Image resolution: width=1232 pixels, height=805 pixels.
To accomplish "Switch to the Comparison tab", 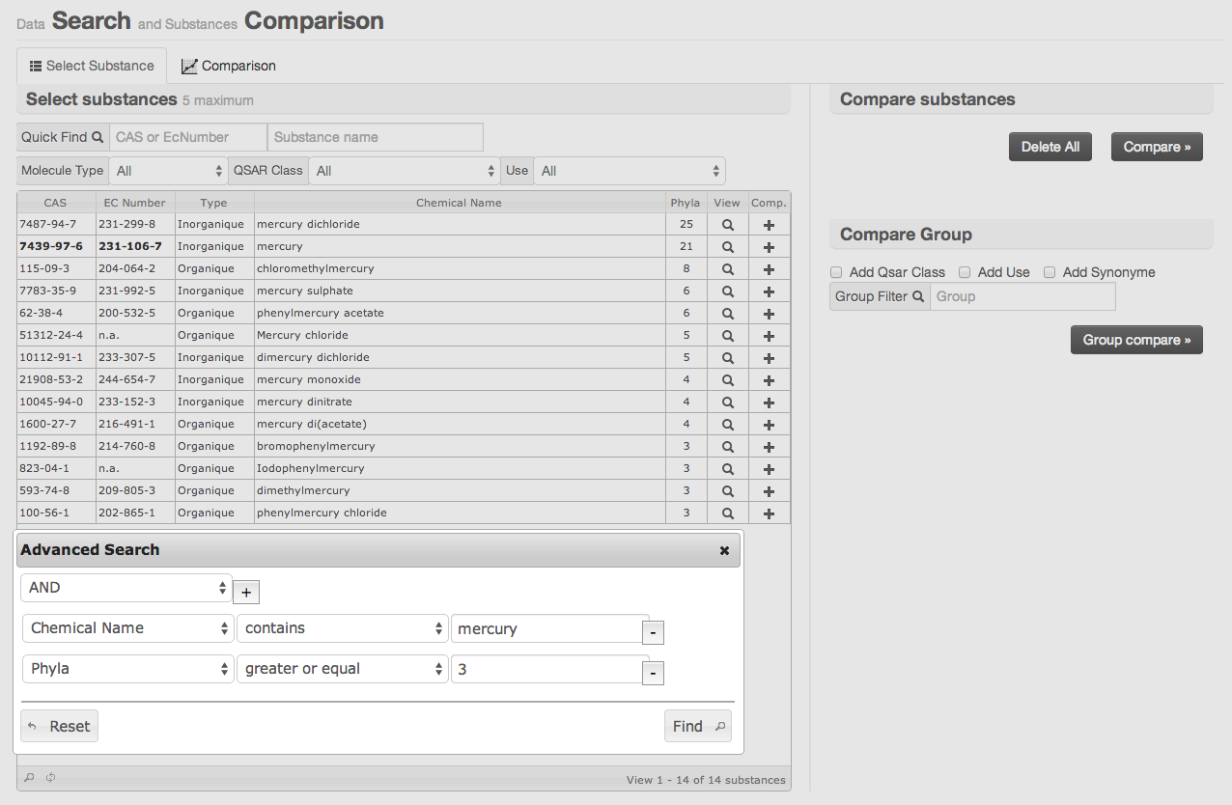I will (x=229, y=66).
